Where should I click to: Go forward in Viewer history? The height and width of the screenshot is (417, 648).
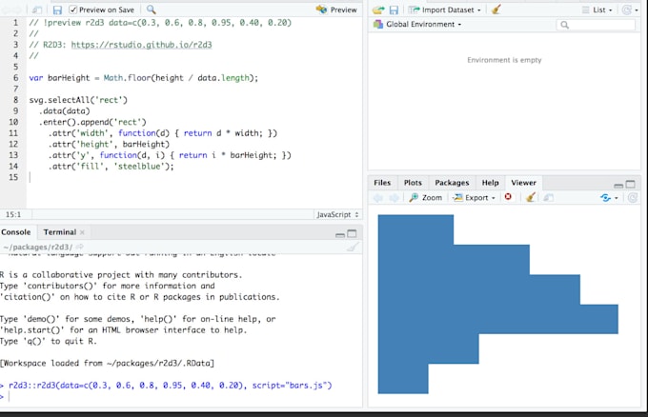pyautogui.click(x=394, y=198)
